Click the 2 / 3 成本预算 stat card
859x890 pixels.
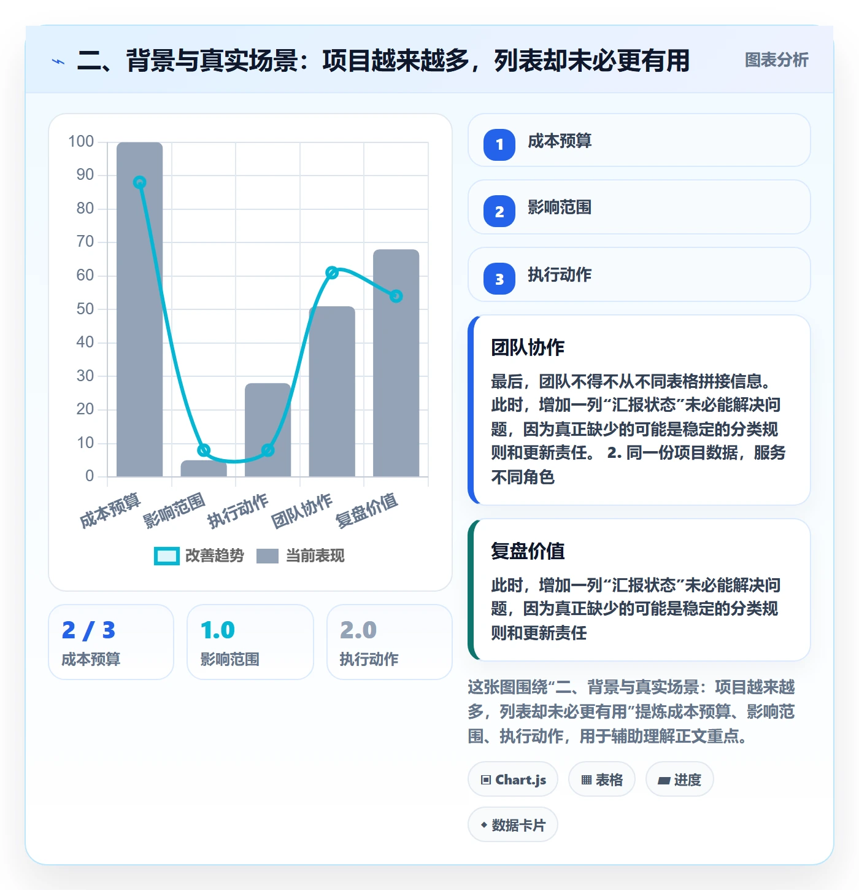click(111, 642)
